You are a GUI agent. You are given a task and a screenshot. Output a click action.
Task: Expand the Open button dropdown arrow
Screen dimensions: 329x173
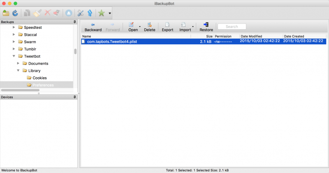pos(140,27)
